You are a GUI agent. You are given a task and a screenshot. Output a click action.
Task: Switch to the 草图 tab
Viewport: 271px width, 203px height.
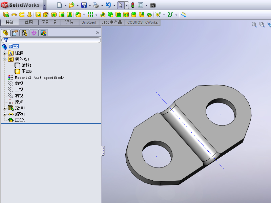(x=29, y=22)
